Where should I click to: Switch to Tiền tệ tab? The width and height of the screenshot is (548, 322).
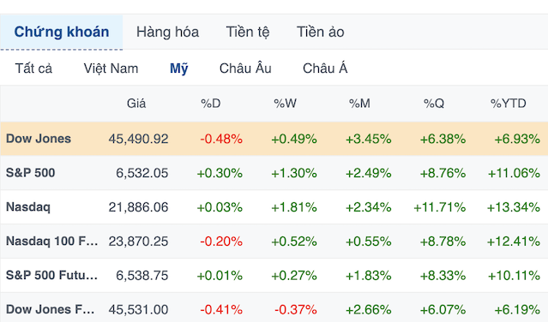point(248,32)
